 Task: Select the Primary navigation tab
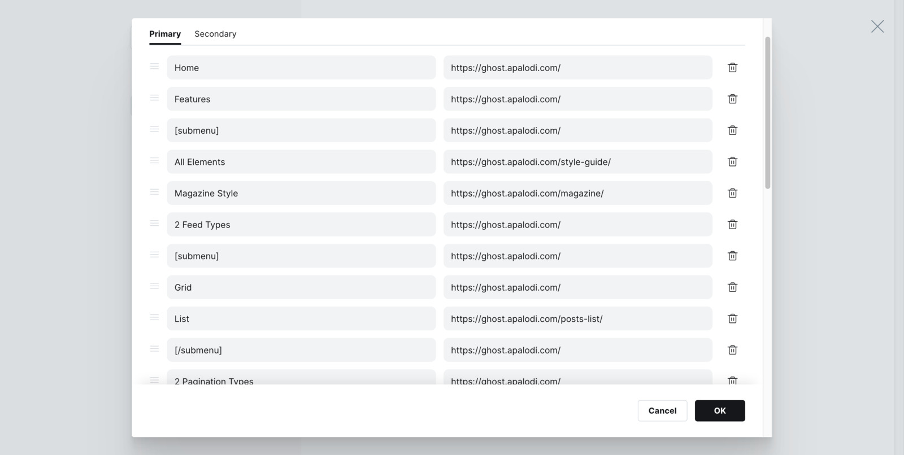(165, 34)
